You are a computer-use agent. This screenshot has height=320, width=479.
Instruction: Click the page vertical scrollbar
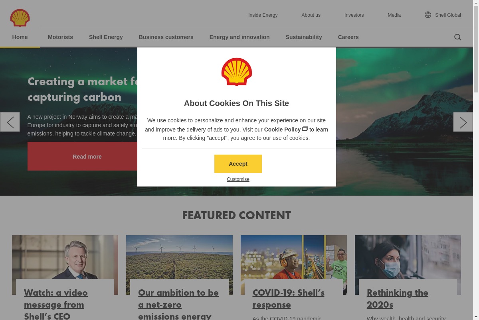point(476,160)
